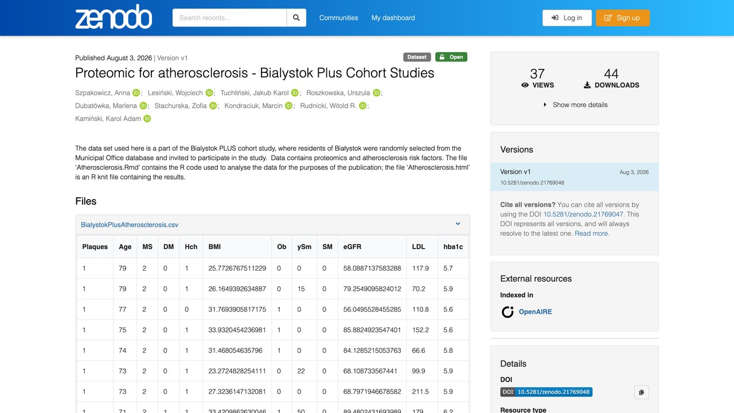This screenshot has width=734, height=413.
Task: Click the 44 downloads count
Action: coord(611,74)
